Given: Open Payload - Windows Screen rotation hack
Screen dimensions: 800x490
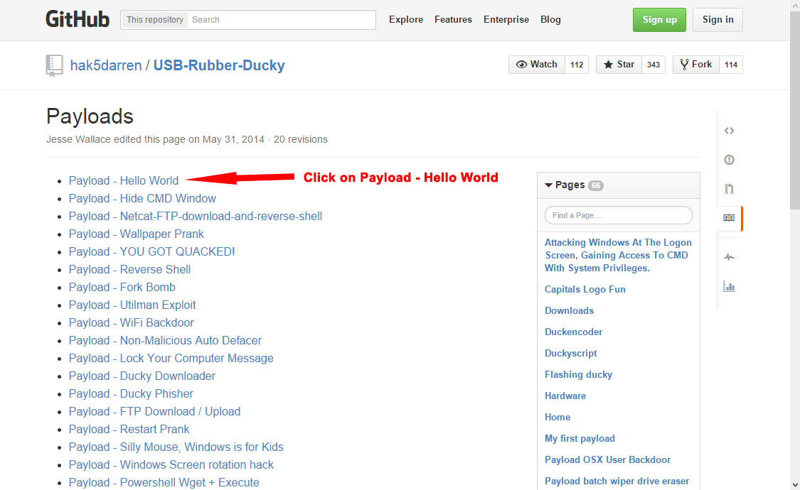Looking at the screenshot, I should [171, 465].
